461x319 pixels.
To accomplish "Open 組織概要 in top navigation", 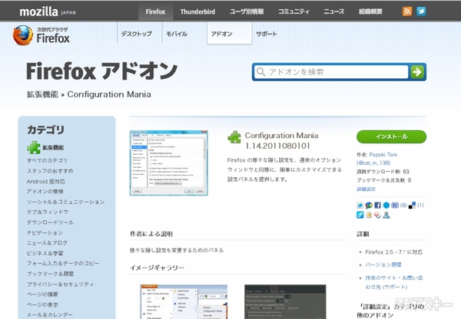I will tap(370, 12).
